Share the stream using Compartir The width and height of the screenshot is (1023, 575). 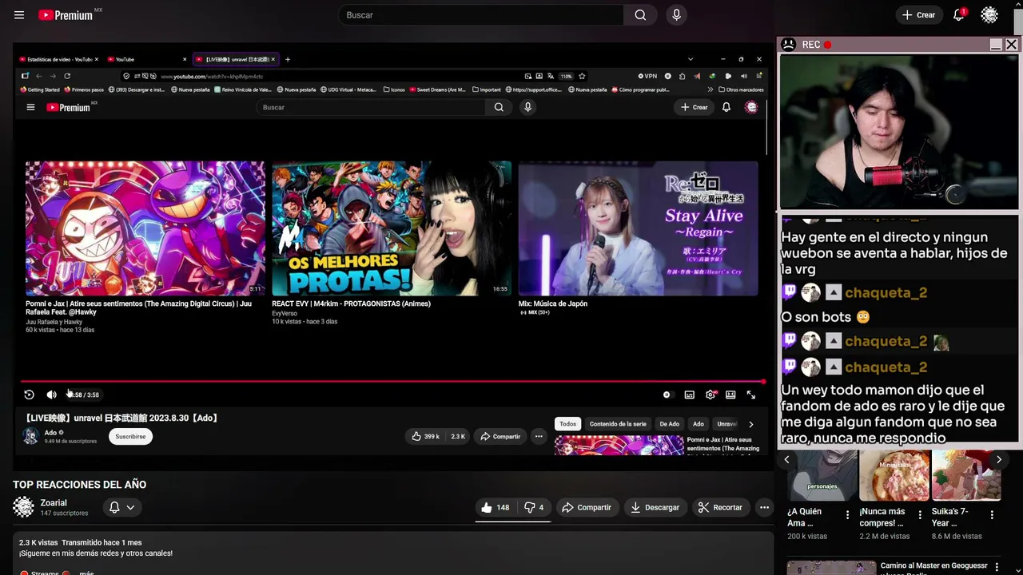coord(587,507)
